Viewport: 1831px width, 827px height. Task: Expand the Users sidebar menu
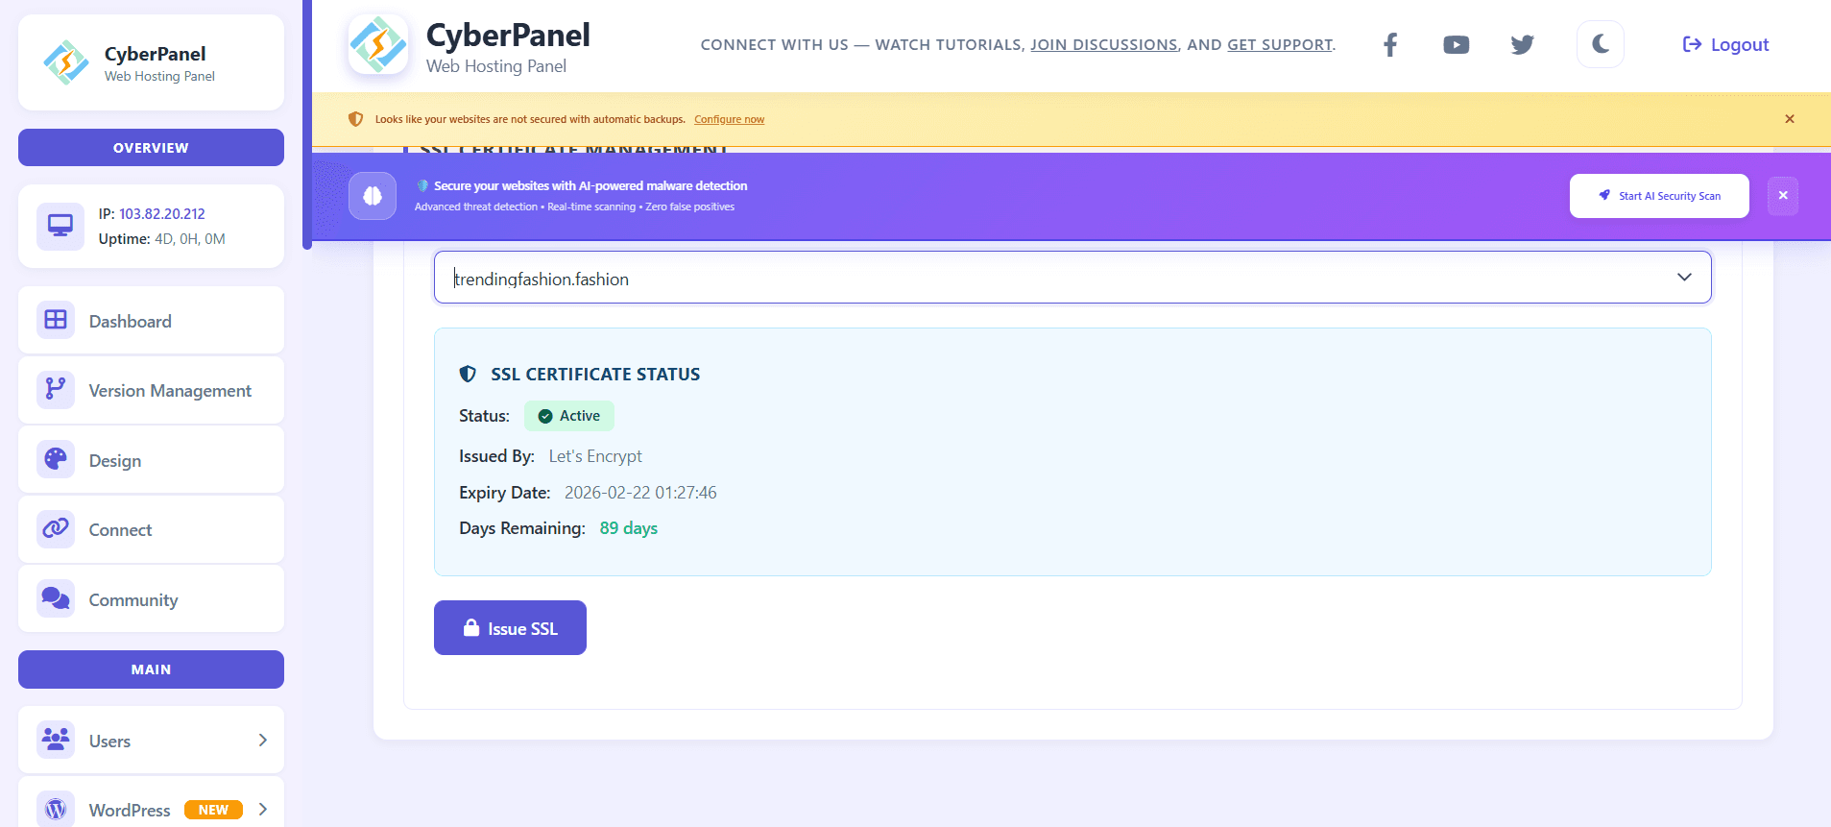tap(262, 741)
